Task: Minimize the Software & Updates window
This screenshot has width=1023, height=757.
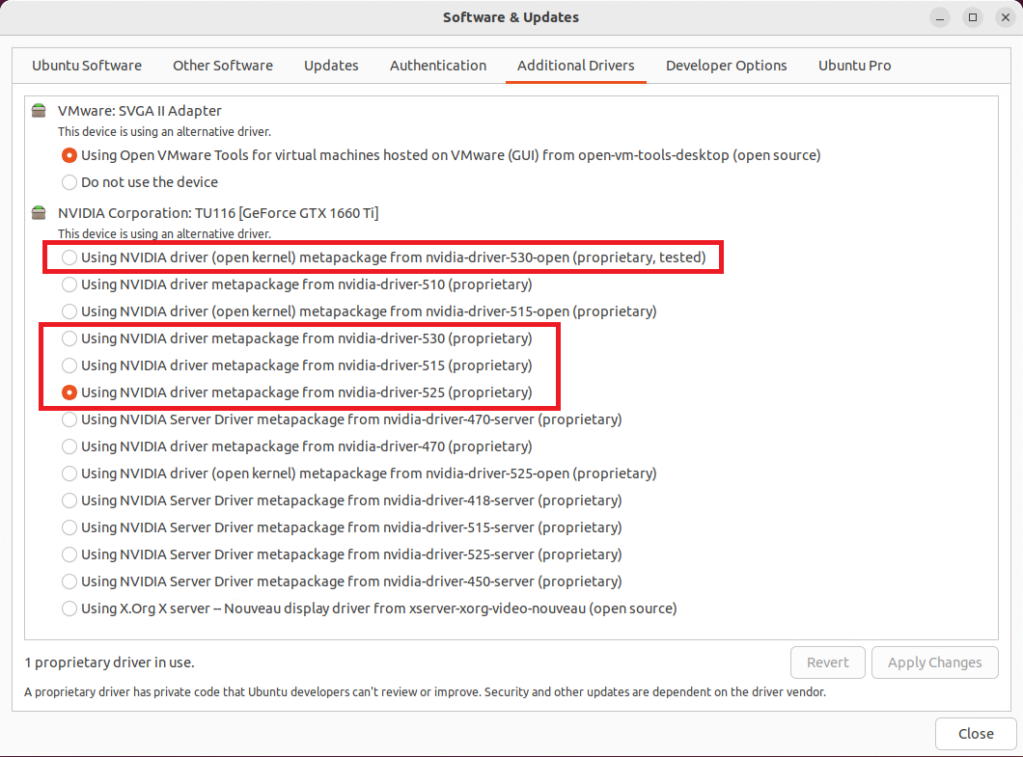Action: pyautogui.click(x=939, y=17)
